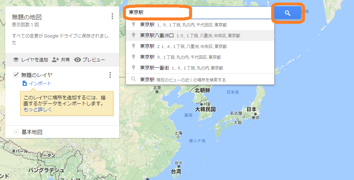Viewport: 354px width, 180px height.
Task: Click the 共有 share button label
Action: tap(65, 60)
